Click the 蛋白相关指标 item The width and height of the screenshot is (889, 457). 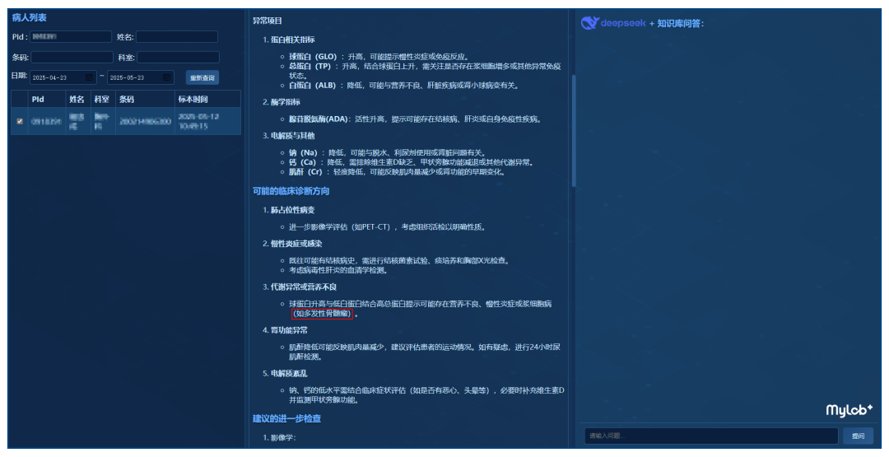pyautogui.click(x=292, y=40)
